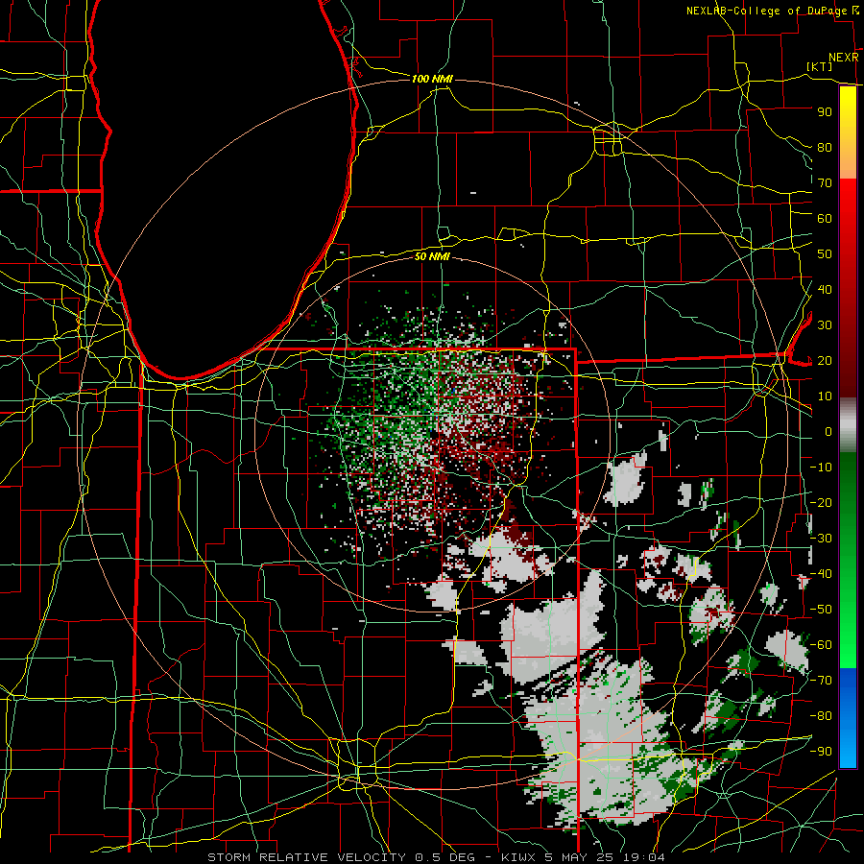Click the bright red segment of color bar

(848, 221)
